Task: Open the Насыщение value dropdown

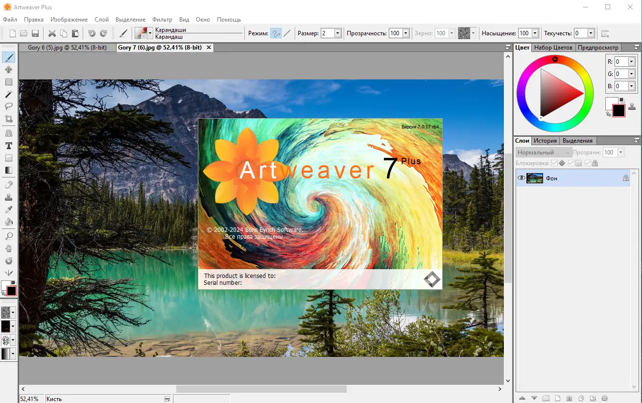Action: (535, 33)
